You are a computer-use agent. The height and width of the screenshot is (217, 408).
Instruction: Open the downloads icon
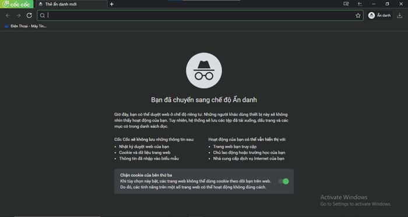coord(399,16)
